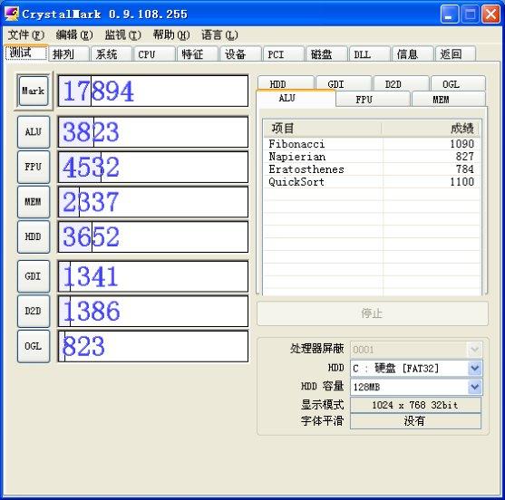Run the MEM benchmark button

pos(34,202)
